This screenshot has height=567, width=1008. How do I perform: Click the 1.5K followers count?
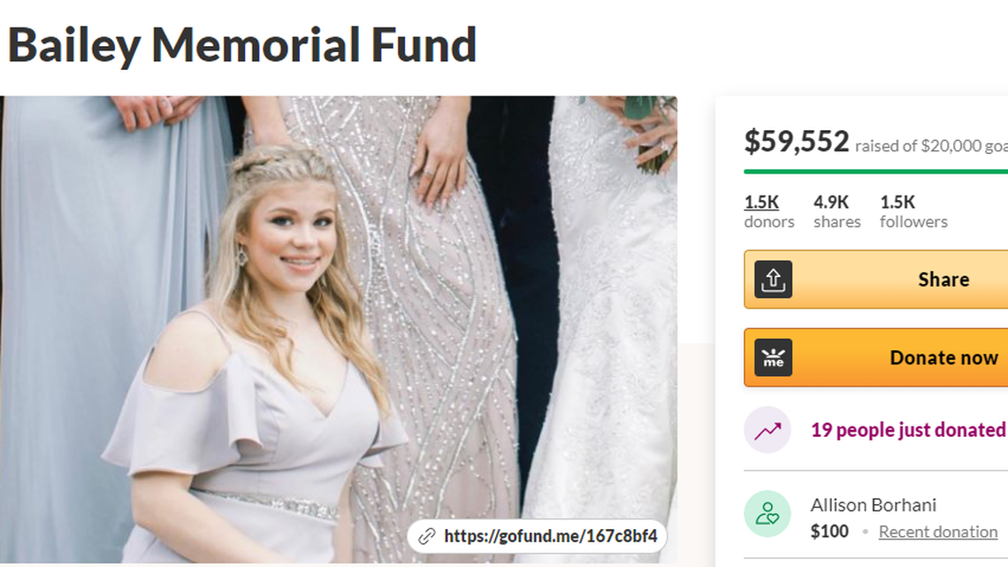point(913,211)
